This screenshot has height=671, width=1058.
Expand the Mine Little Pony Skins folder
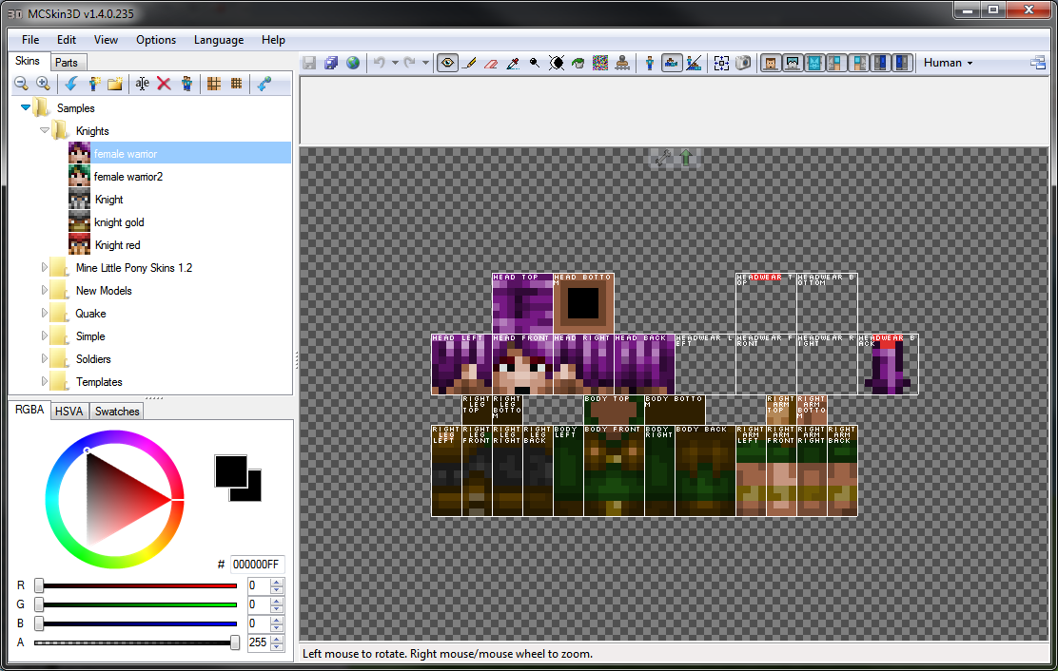[45, 267]
